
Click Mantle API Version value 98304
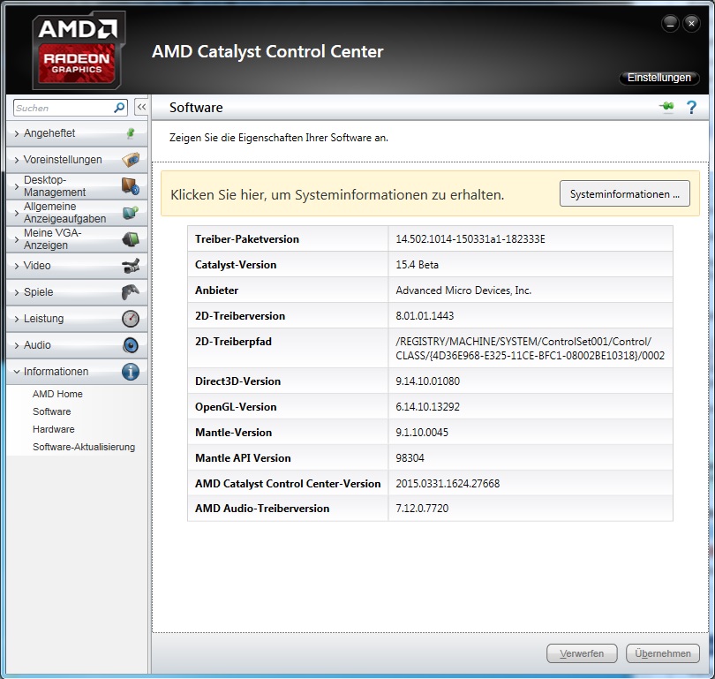click(x=410, y=458)
